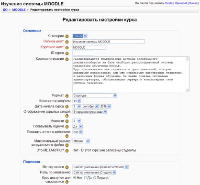Click help icon next to Формат
This screenshot has width=200, height=185.
67,96
